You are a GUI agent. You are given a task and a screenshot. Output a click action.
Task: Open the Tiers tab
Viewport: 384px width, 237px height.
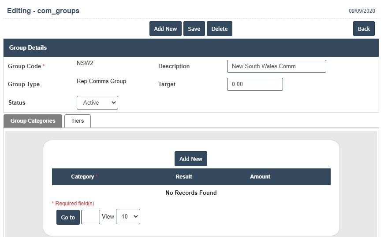click(78, 121)
